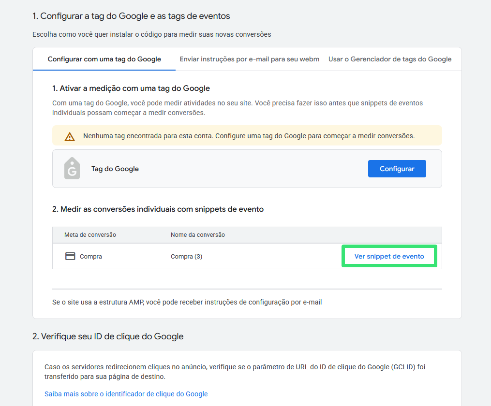Click the 'Nome da conversão' column header

[x=198, y=235]
